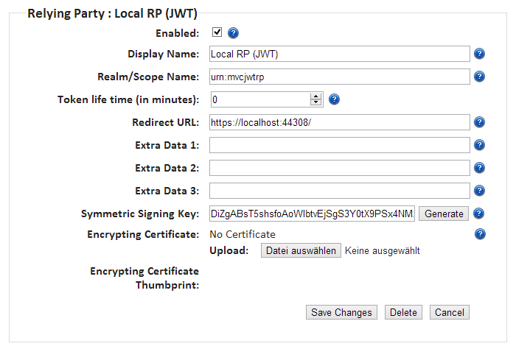Increase token life time with up arrow
The width and height of the screenshot is (516, 349).
tap(316, 96)
